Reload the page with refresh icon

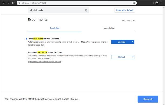click(x=13, y=3)
